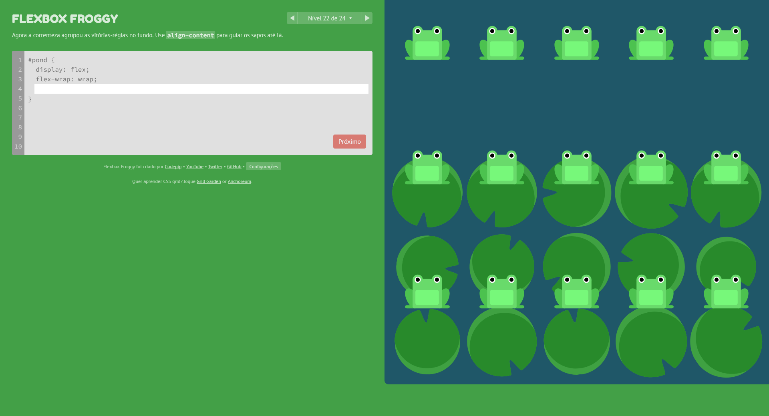This screenshot has width=769, height=416.
Task: Click the center lily pad in the bottom row
Action: pyautogui.click(x=577, y=341)
